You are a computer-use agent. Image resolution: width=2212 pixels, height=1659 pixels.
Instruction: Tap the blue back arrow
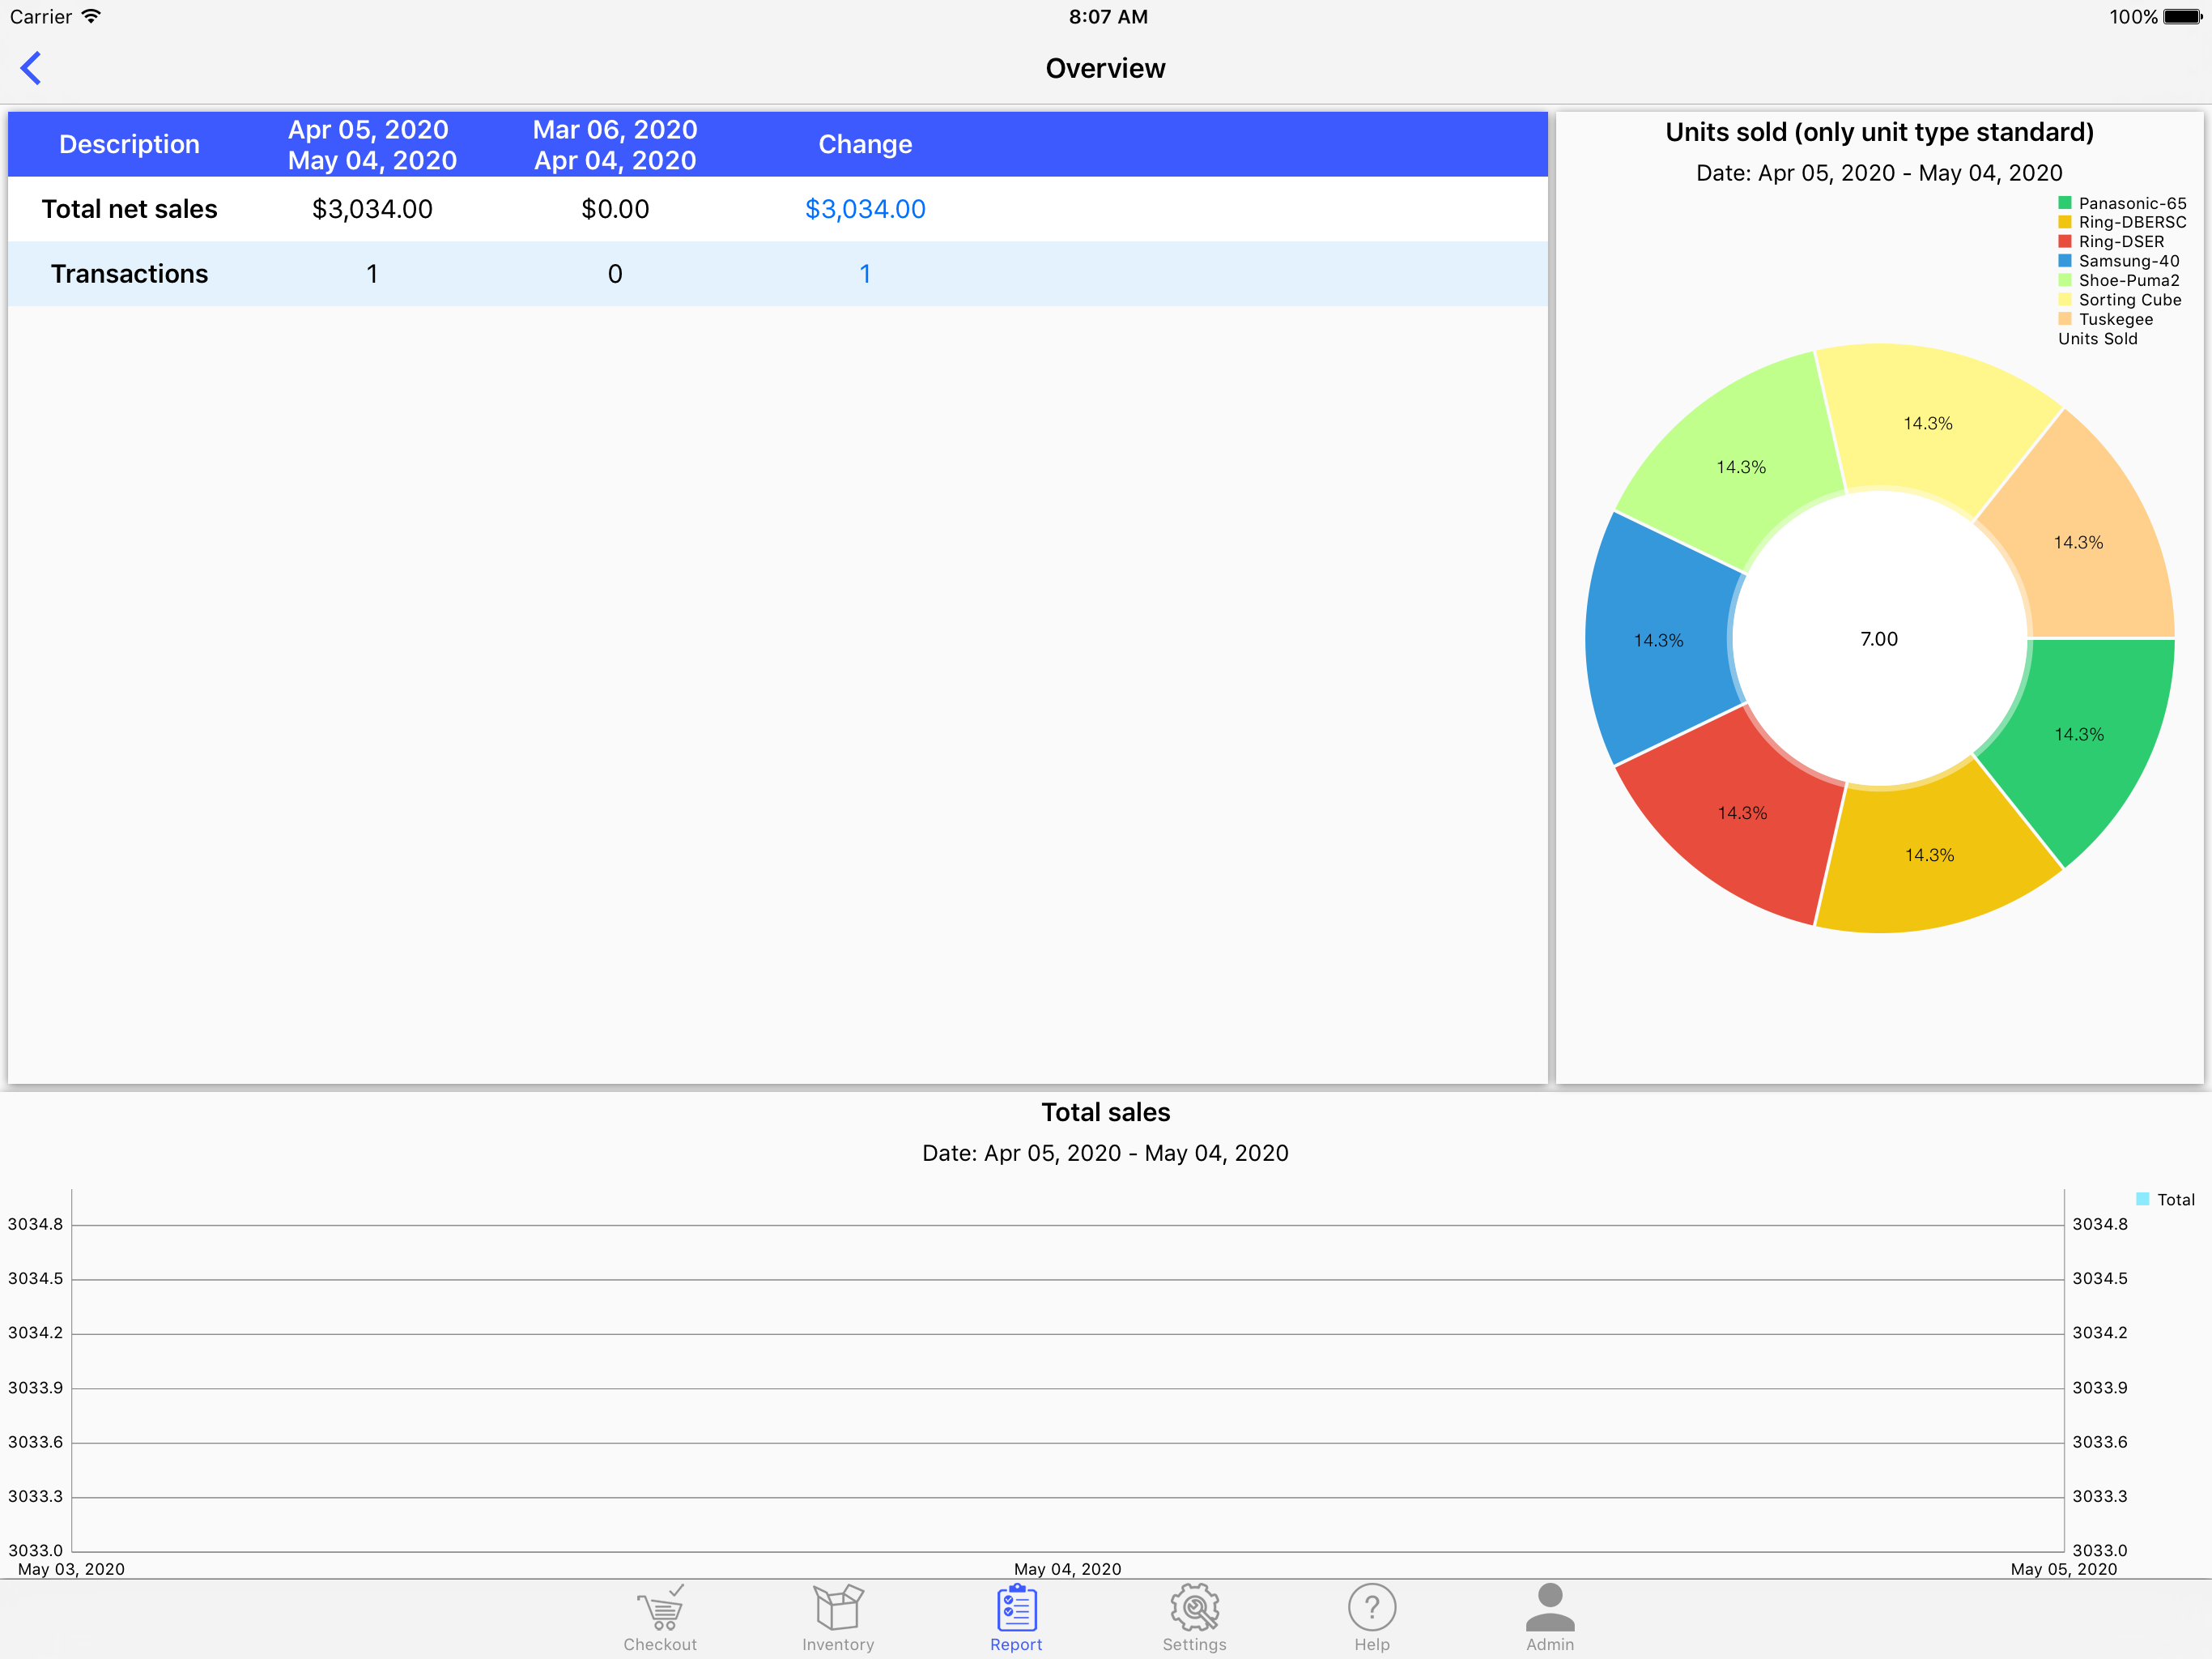(31, 68)
